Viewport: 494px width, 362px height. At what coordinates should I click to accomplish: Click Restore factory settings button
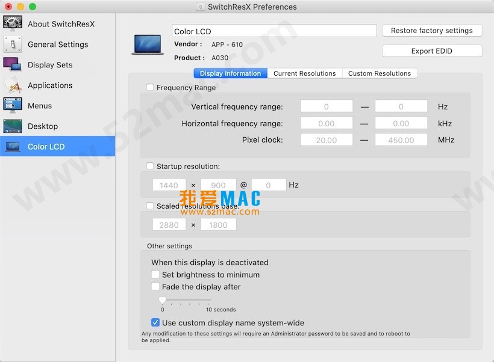click(x=432, y=31)
